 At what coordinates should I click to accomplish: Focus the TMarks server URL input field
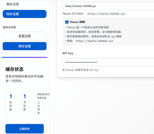point(108,6)
